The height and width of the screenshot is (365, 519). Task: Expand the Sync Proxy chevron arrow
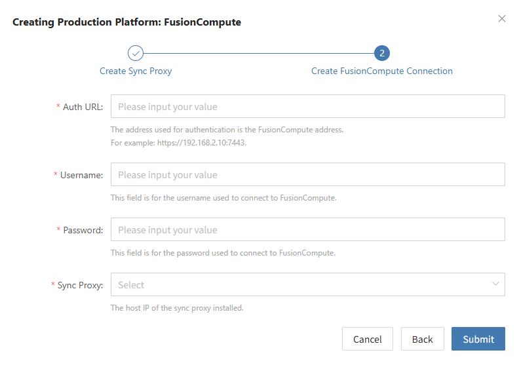point(495,284)
